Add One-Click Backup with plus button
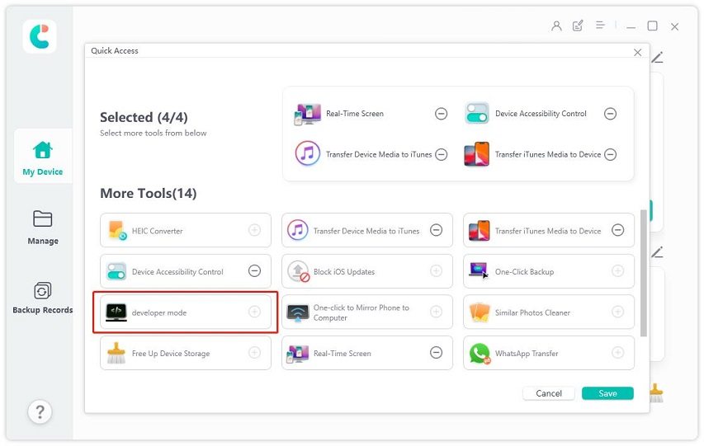 coord(618,271)
